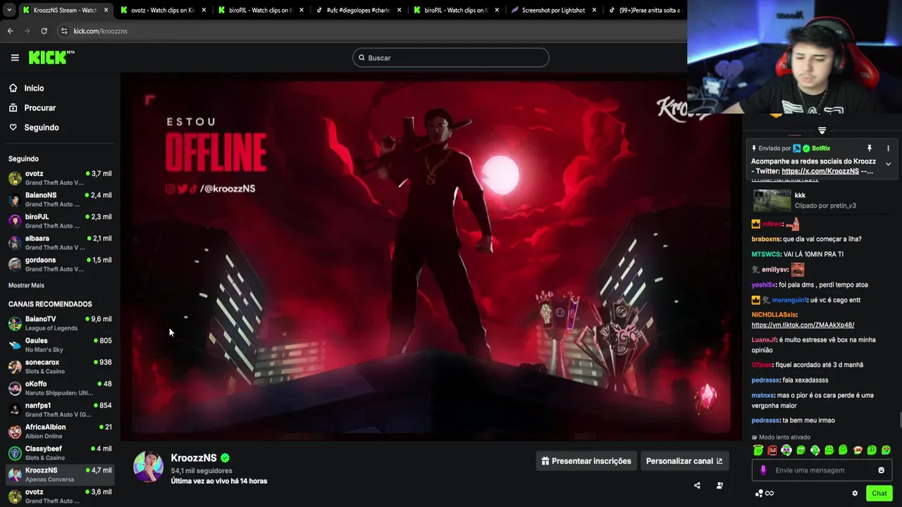Go to Início in the sidebar
This screenshot has width=902, height=507.
pos(34,88)
